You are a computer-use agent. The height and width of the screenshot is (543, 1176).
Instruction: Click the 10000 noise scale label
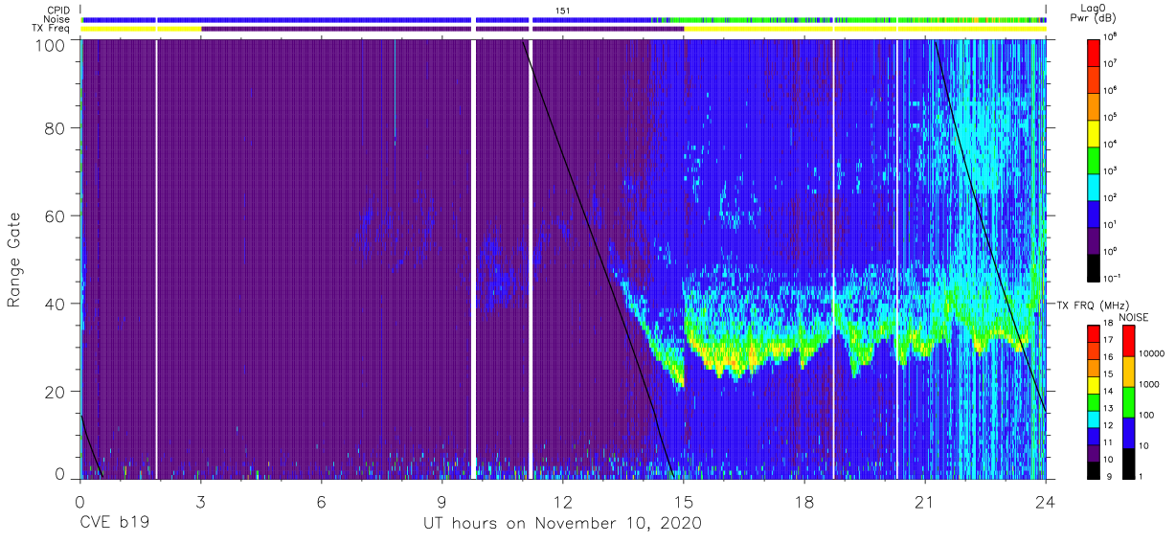click(x=1150, y=354)
